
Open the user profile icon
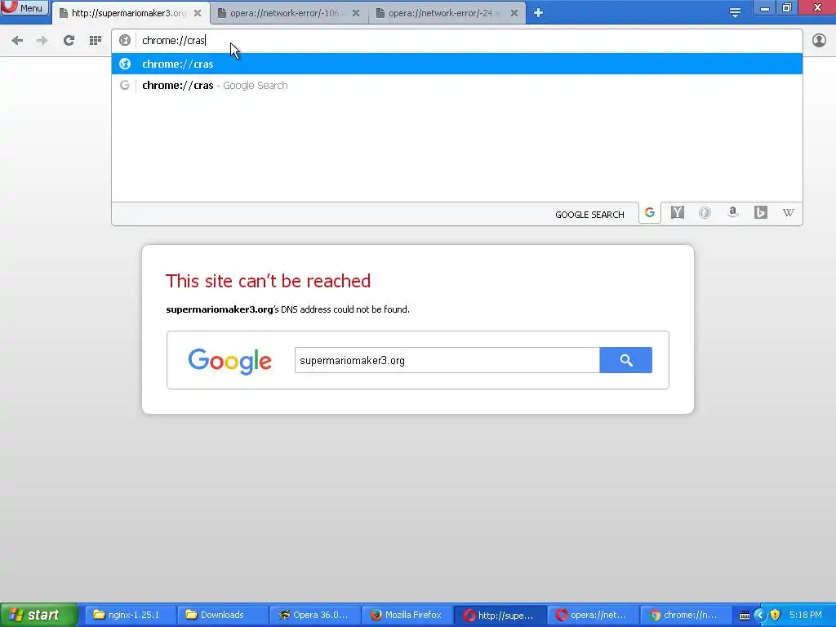(x=819, y=41)
